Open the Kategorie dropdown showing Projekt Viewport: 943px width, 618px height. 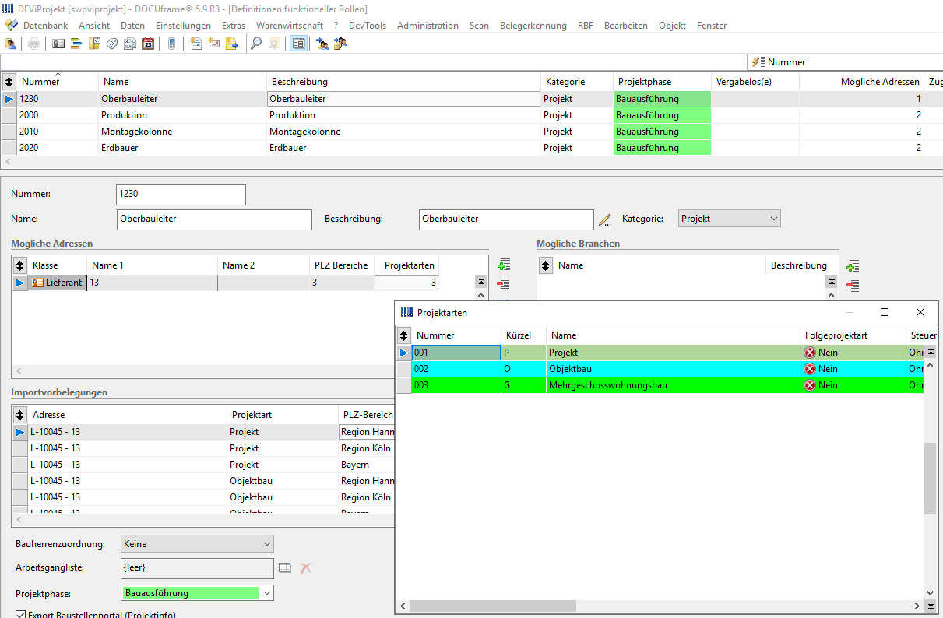point(730,219)
